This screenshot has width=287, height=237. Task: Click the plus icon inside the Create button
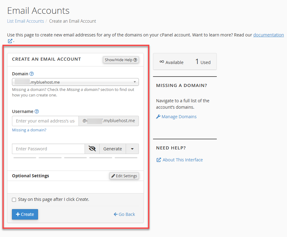(18, 214)
